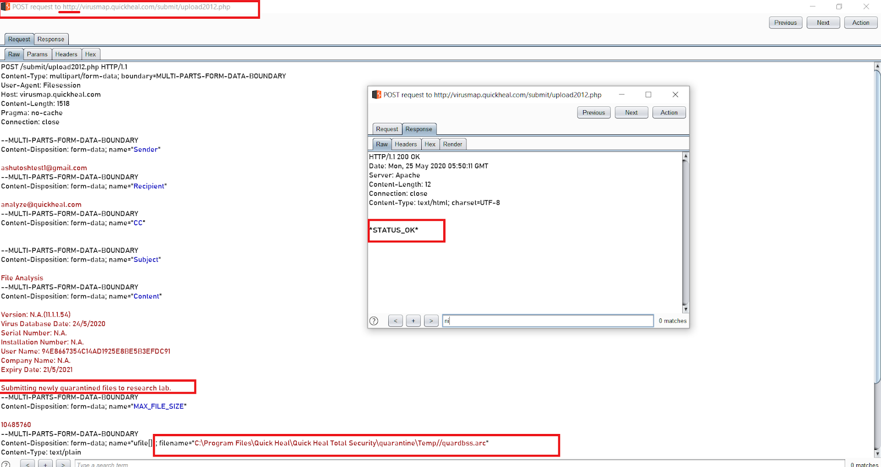Open the Action menu in the front window

tap(669, 112)
